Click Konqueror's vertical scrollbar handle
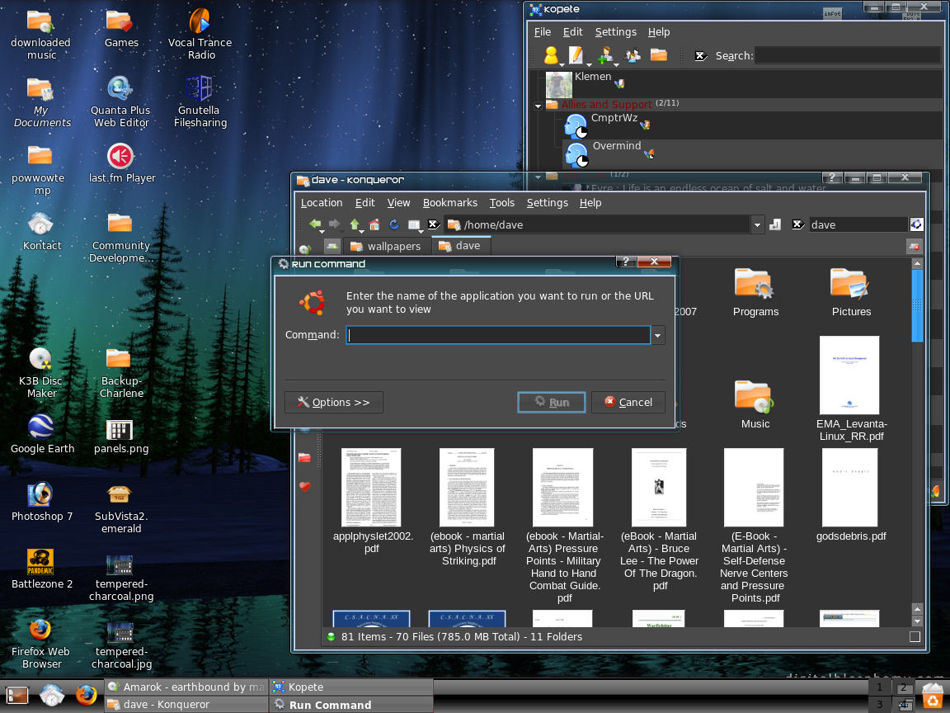Screen dimensions: 950x713 pos(917,305)
